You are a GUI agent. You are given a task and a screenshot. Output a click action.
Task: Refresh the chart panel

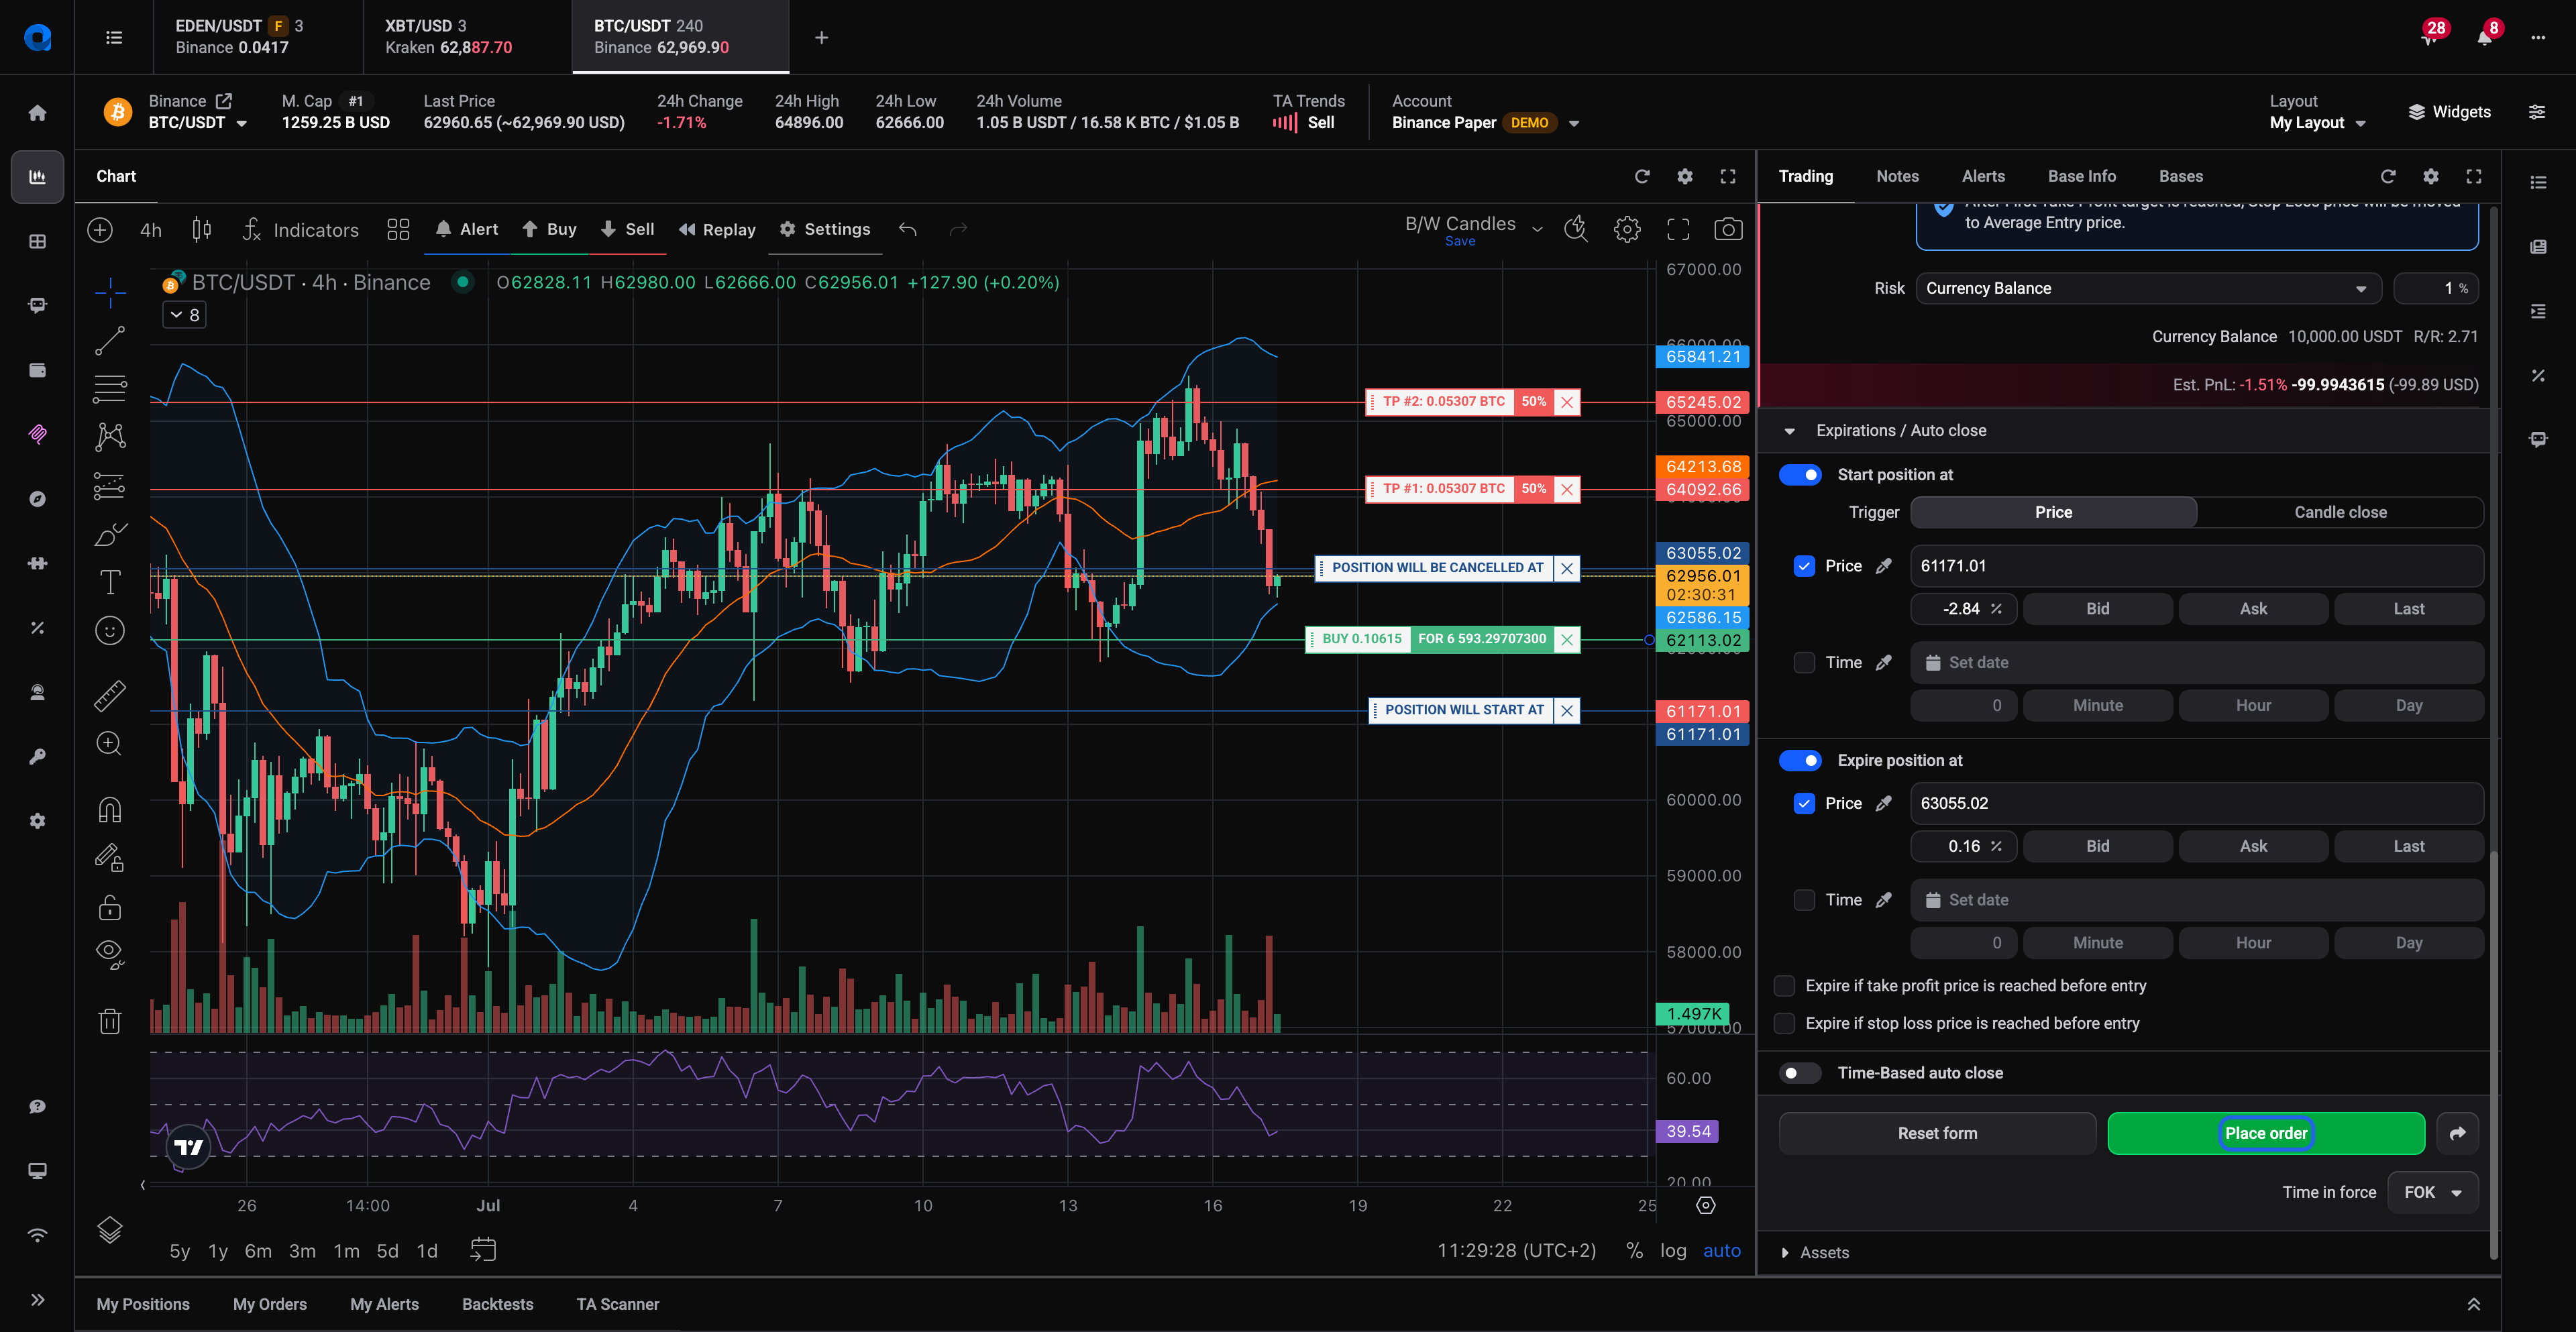(x=1642, y=176)
